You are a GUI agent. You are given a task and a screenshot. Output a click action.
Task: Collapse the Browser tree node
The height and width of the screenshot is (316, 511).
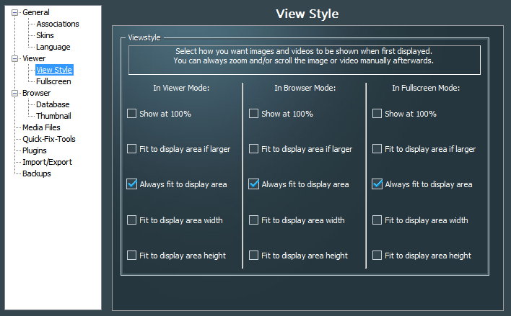[14, 93]
